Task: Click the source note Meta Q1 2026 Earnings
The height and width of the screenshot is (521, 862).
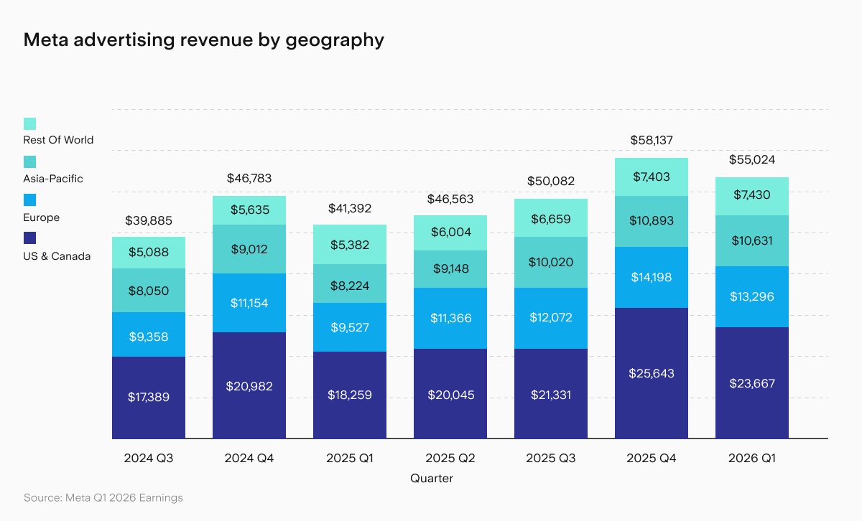Action: pyautogui.click(x=103, y=497)
